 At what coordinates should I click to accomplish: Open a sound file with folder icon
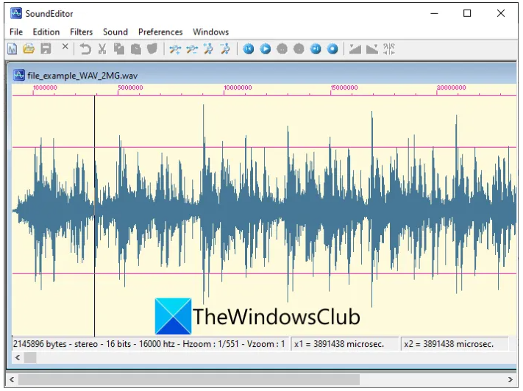coord(29,49)
